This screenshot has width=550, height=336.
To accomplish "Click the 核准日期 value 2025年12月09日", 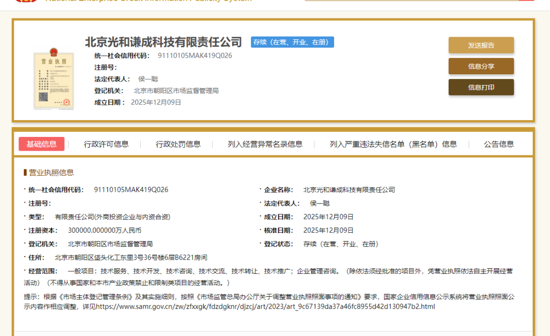I will (328, 231).
